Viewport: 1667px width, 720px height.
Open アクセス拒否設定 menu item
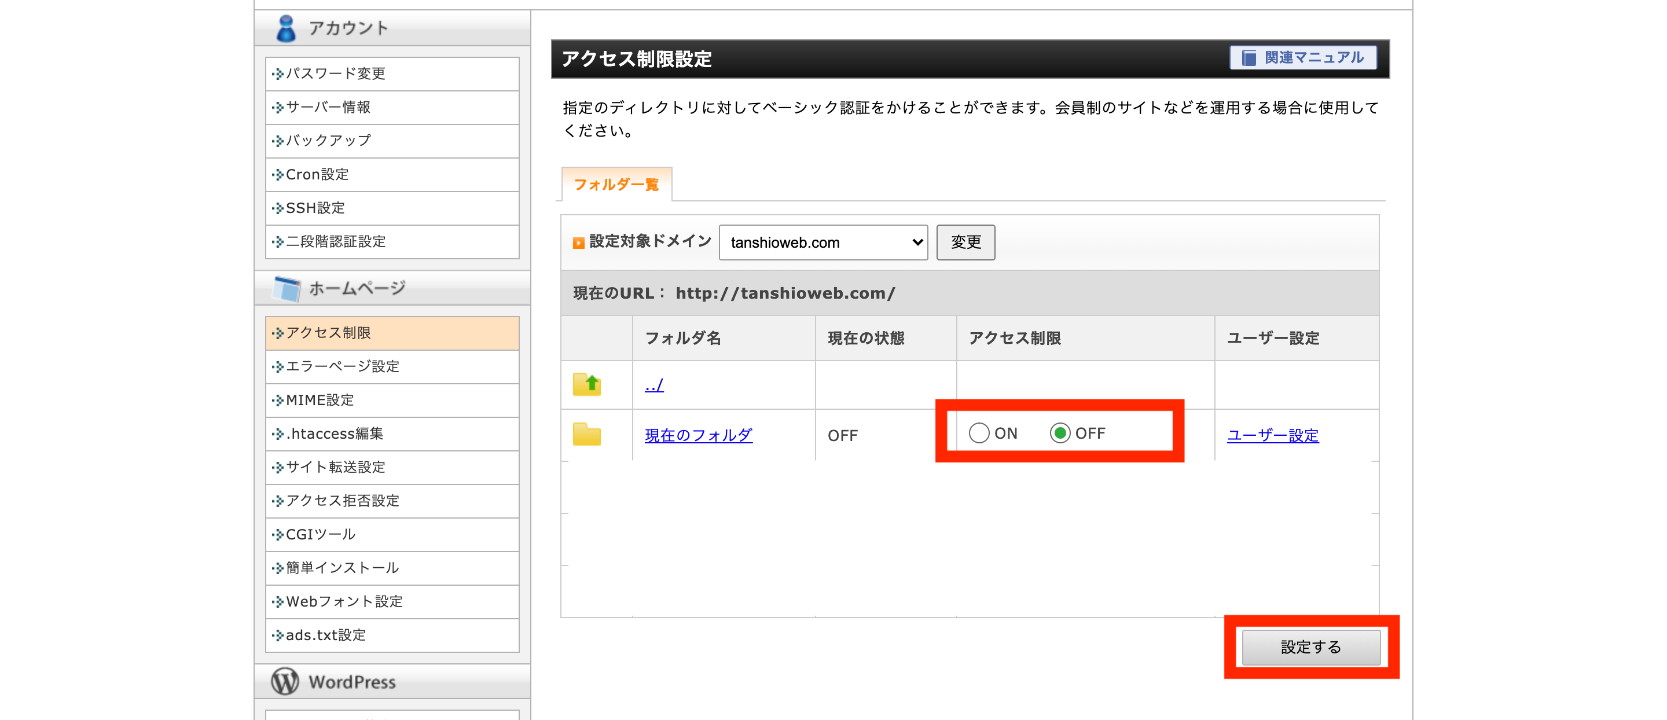[392, 501]
